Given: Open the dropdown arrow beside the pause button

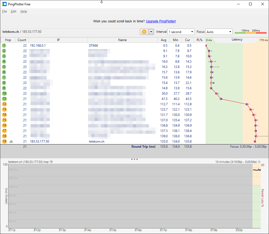Looking at the screenshot, I should (151, 32).
